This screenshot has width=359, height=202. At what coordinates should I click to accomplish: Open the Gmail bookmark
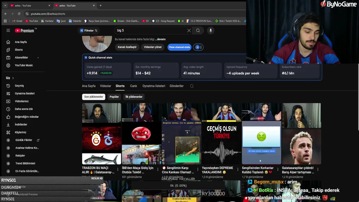[17, 21]
